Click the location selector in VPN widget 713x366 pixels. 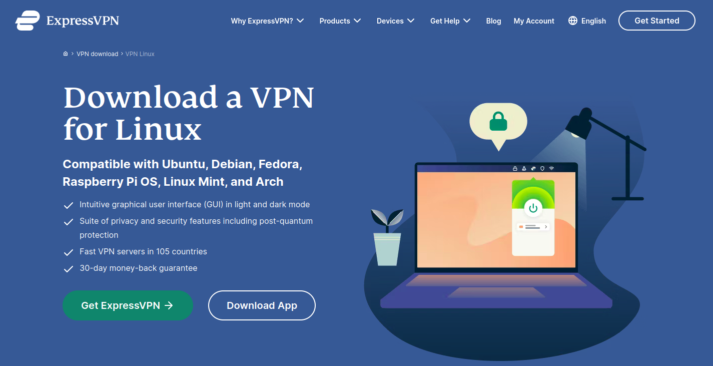point(533,227)
